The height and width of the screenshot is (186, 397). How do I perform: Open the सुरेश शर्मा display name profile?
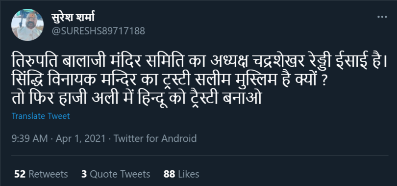coord(73,18)
